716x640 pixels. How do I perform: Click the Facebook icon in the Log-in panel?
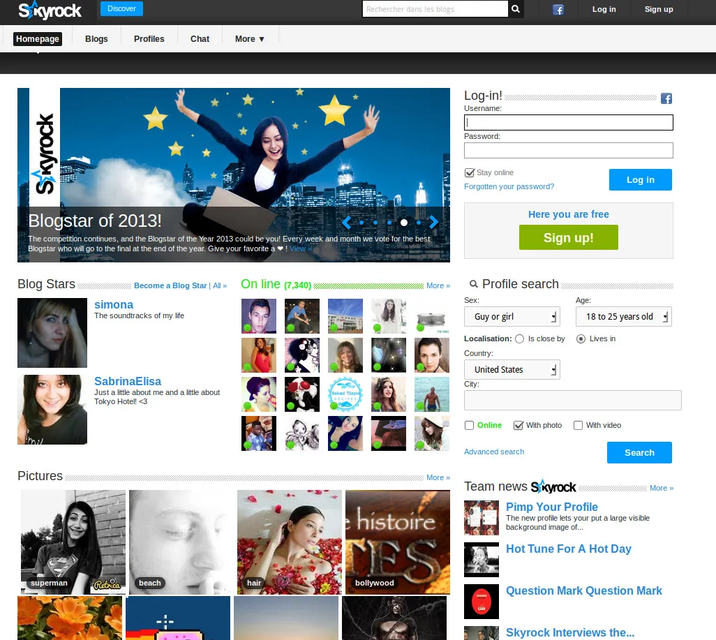click(666, 98)
